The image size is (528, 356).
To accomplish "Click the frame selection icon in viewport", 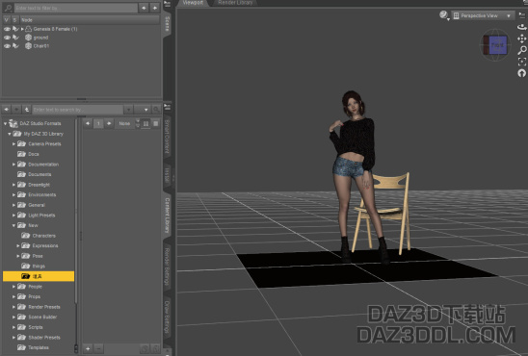I will pyautogui.click(x=522, y=62).
